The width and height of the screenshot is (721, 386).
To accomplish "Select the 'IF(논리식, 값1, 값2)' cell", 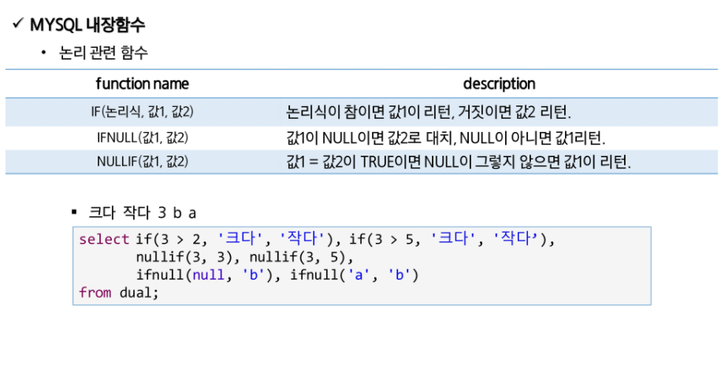I will [x=142, y=112].
